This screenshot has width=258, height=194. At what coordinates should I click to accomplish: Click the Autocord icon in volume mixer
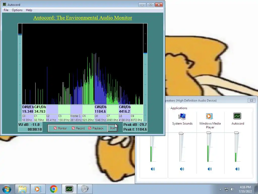[237, 116]
